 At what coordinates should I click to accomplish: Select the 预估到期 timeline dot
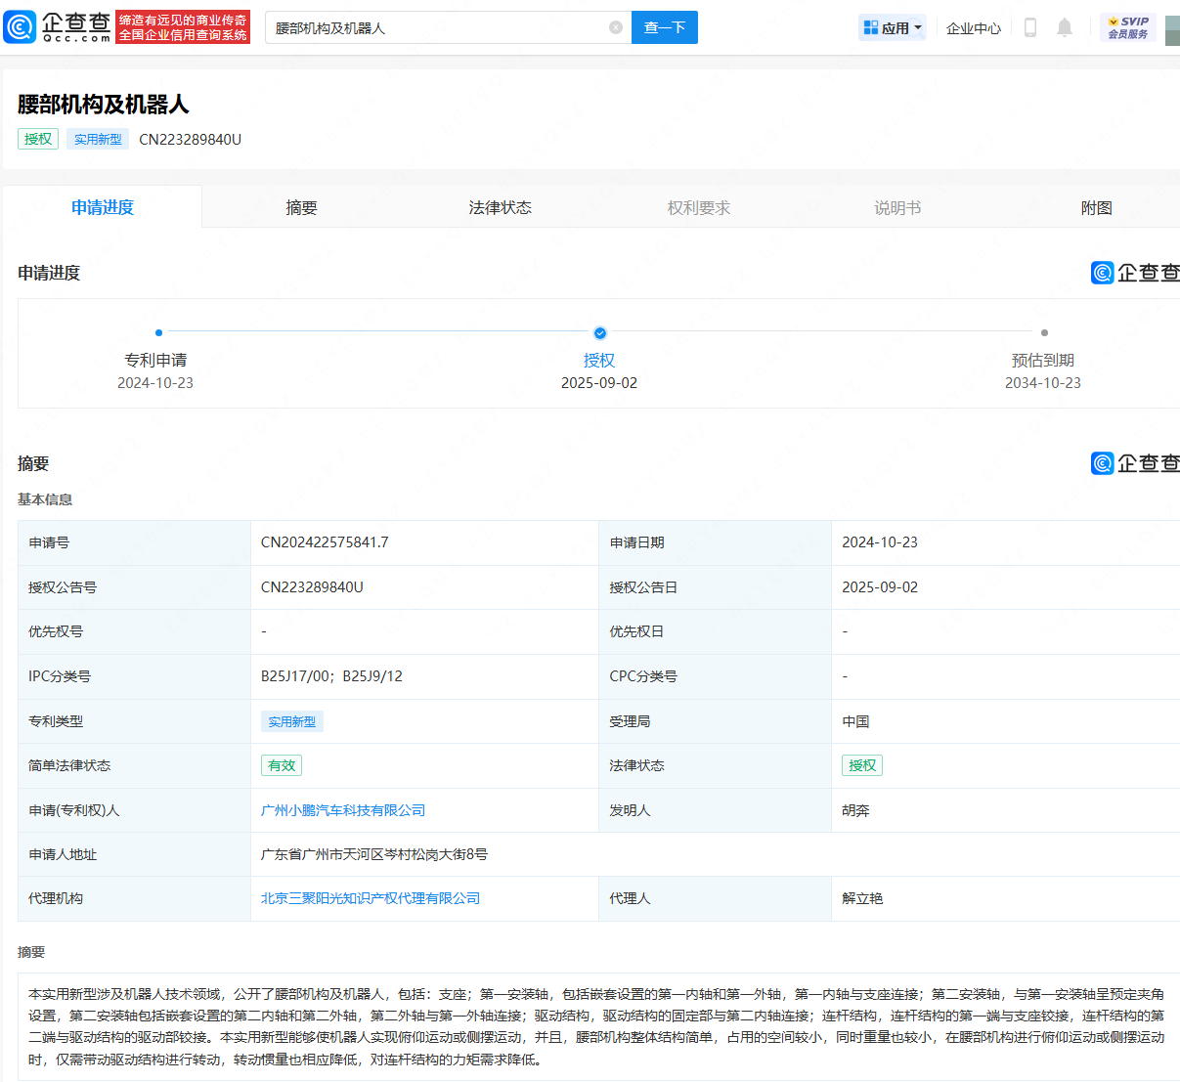pyautogui.click(x=1044, y=332)
